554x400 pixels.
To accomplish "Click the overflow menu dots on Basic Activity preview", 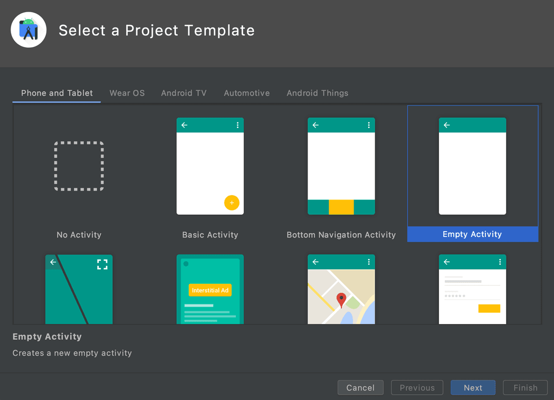I will (x=237, y=125).
